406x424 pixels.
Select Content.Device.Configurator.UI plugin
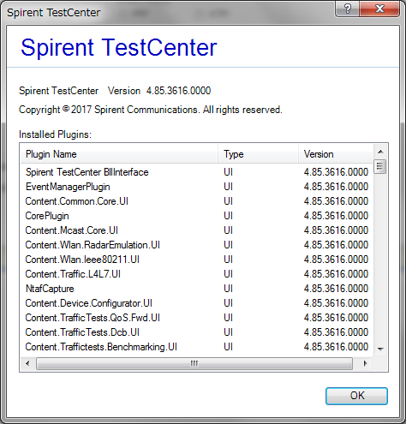197,303
